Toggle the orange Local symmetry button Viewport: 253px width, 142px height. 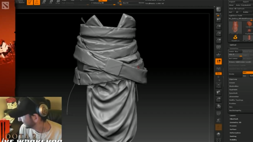click(219, 62)
